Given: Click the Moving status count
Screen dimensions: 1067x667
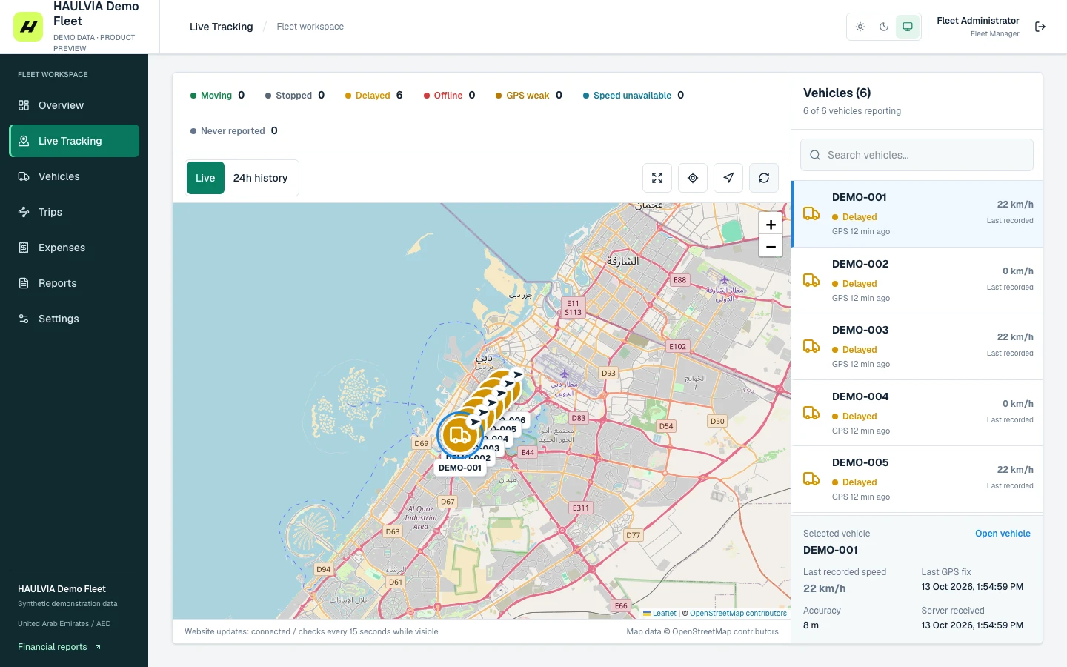Looking at the screenshot, I should pos(217,96).
